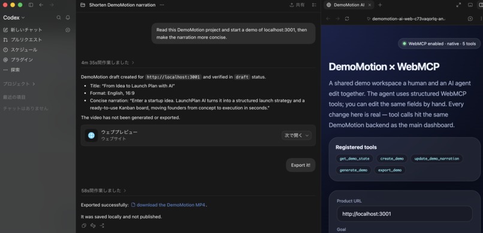Screen dimensions: 483x233
Task: Open the 次で開く dropdown
Action: coord(296,136)
